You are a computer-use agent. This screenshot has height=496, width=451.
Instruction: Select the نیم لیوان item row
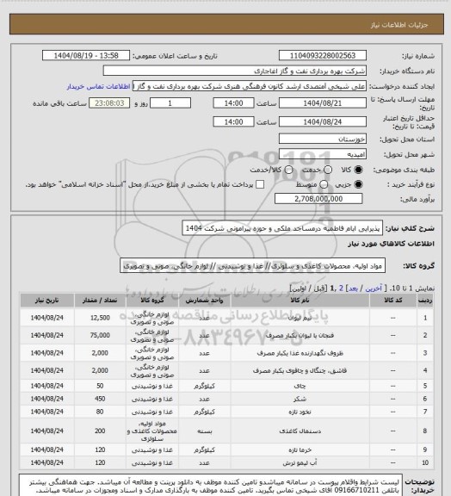[x=226, y=318]
